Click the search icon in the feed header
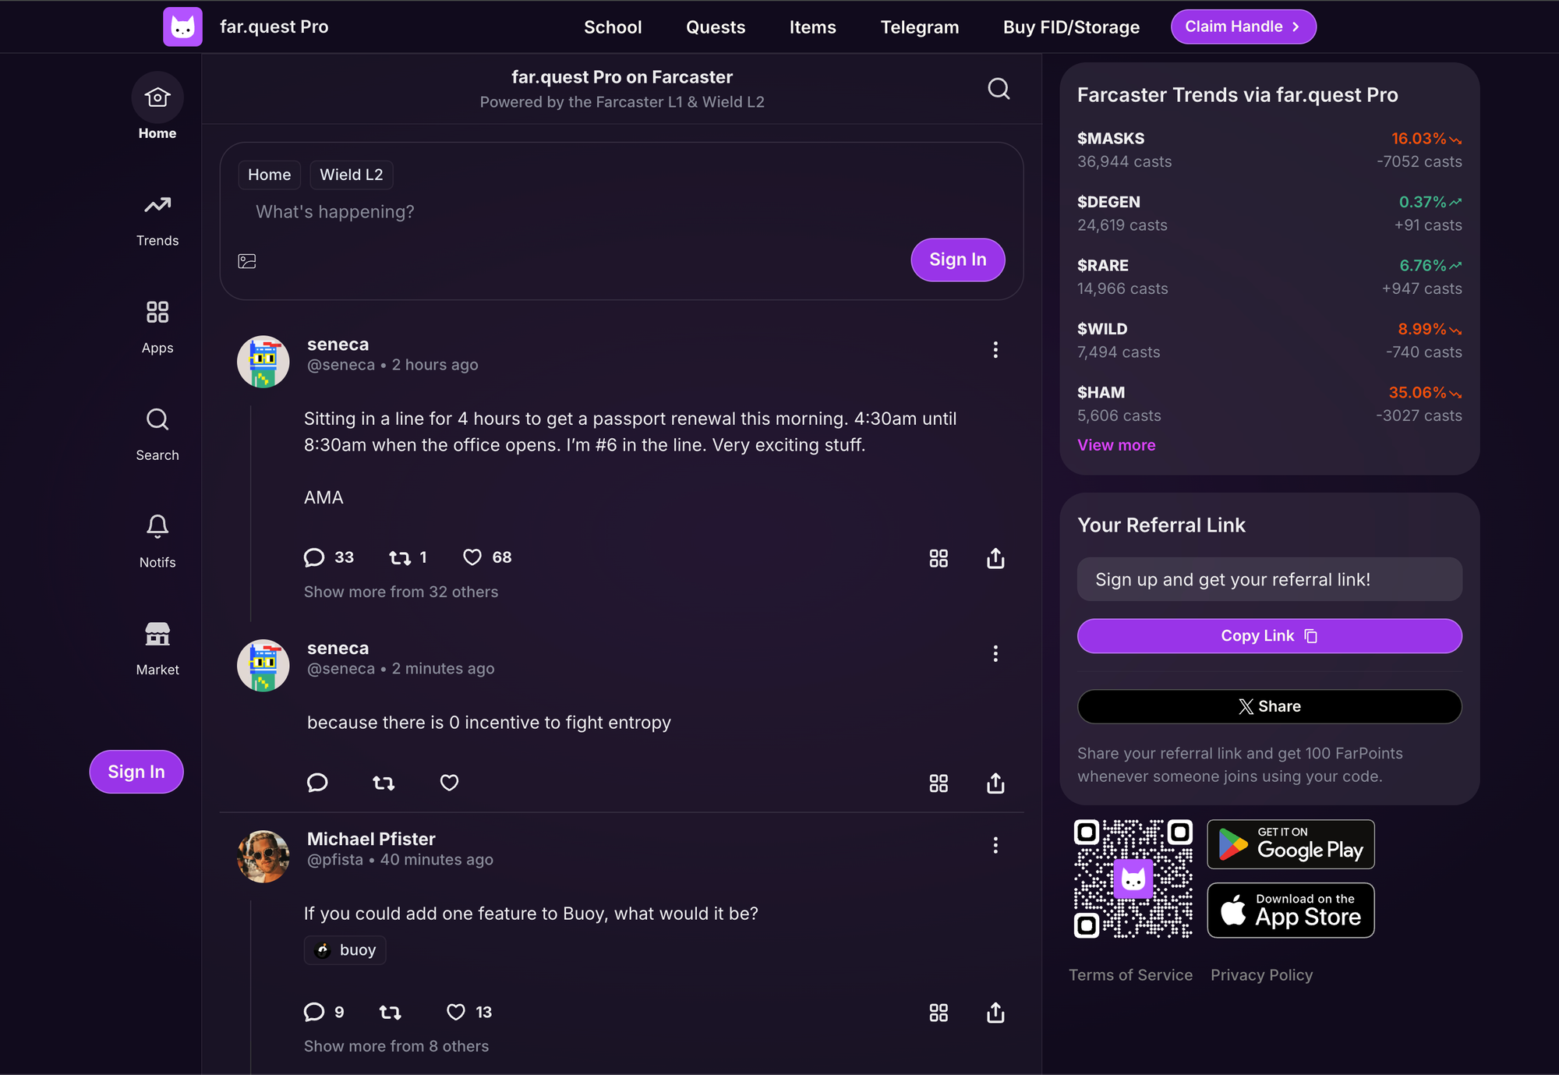The height and width of the screenshot is (1075, 1559). [1000, 89]
